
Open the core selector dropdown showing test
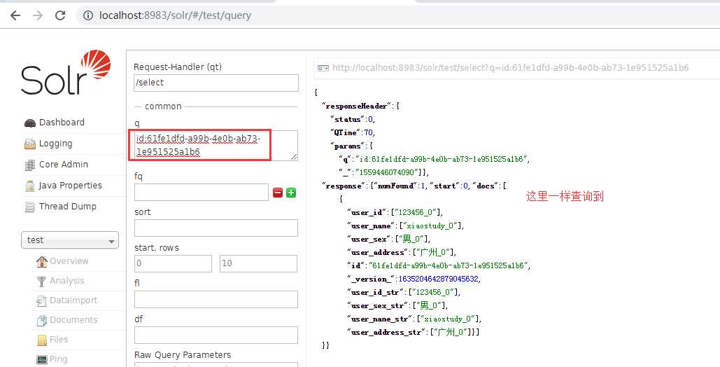[x=70, y=240]
